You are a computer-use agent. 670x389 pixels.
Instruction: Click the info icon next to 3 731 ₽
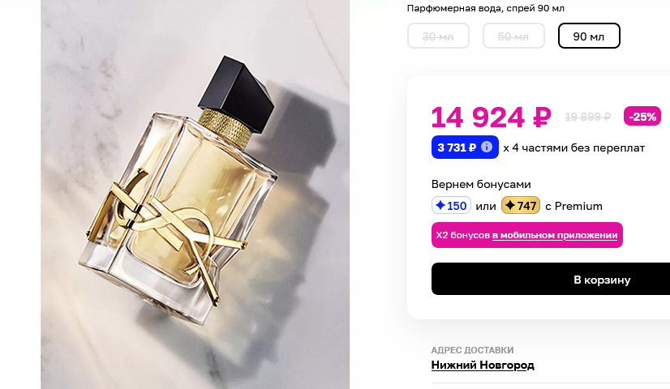click(x=486, y=147)
